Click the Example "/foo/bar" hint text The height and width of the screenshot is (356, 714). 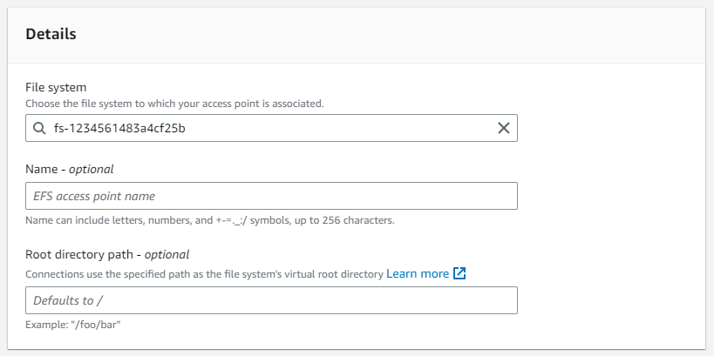point(73,325)
